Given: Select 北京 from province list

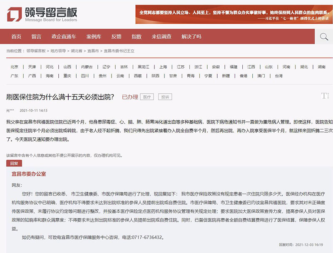Looking at the screenshot, I should point(15,67).
